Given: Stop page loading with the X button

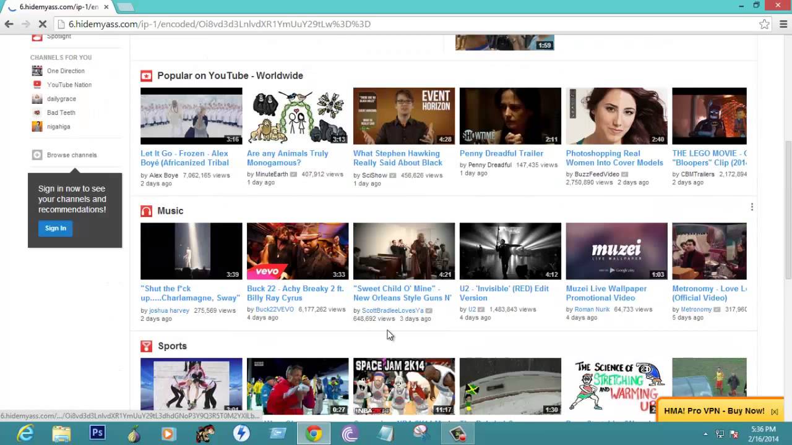Looking at the screenshot, I should (43, 24).
